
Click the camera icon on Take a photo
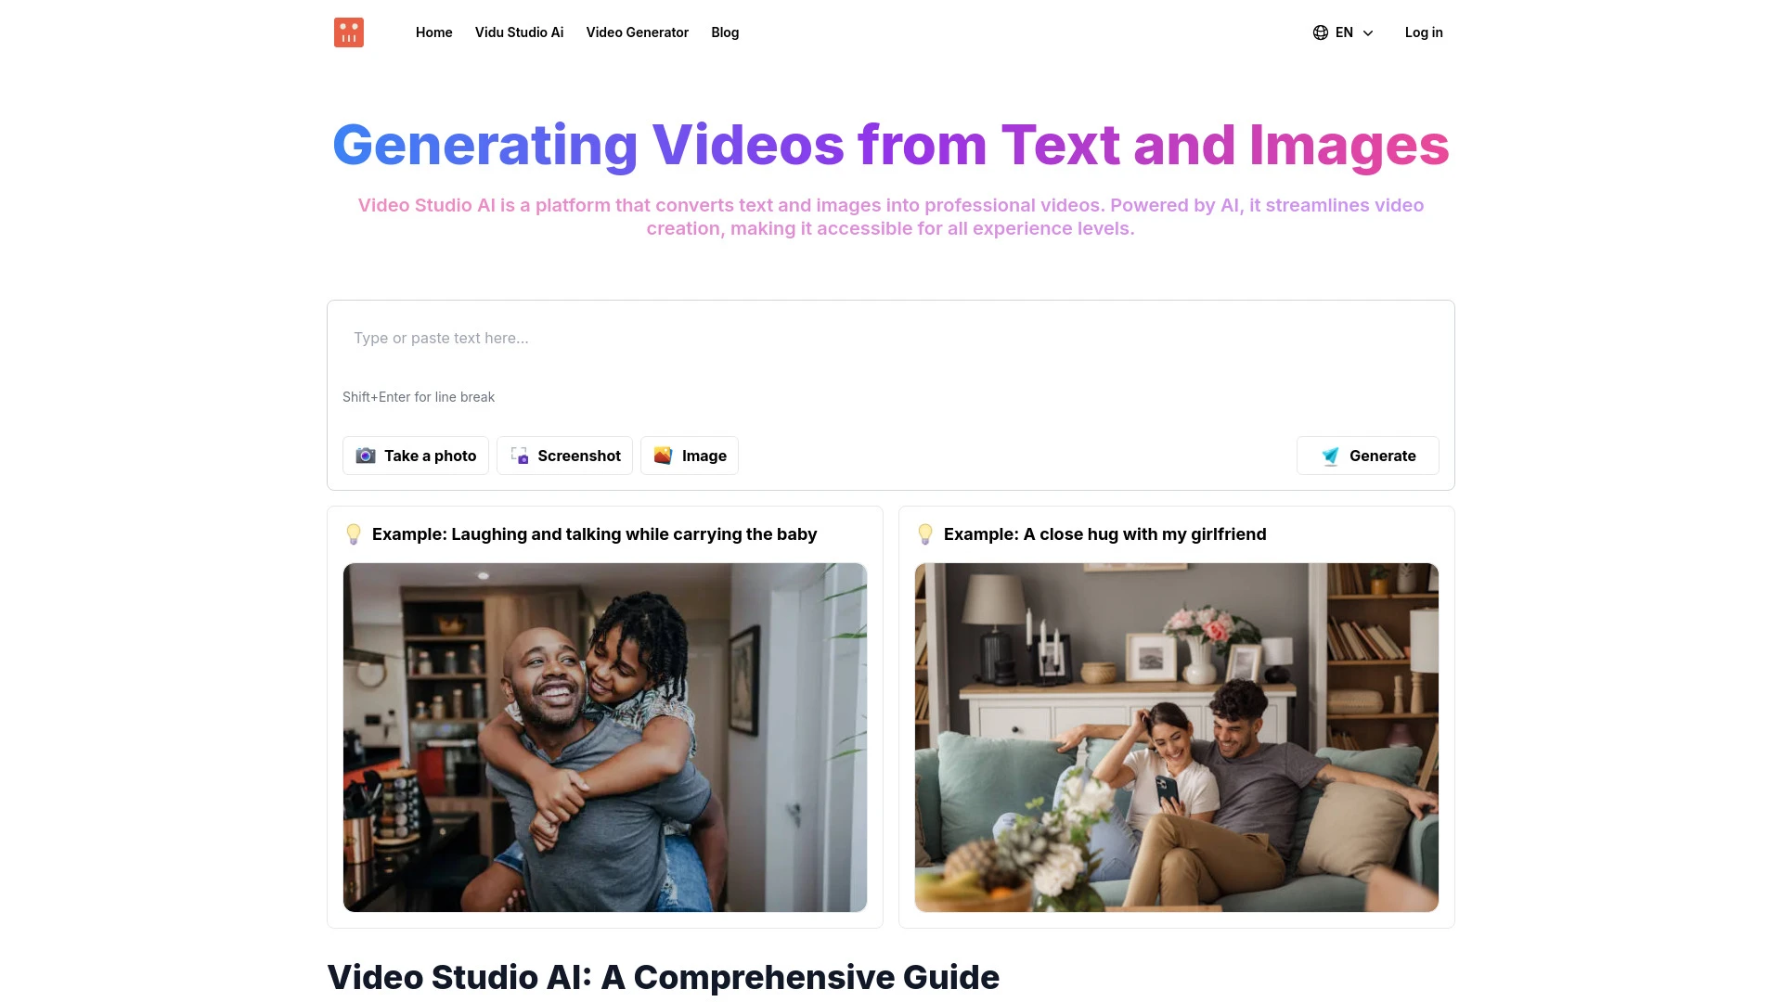pyautogui.click(x=367, y=456)
